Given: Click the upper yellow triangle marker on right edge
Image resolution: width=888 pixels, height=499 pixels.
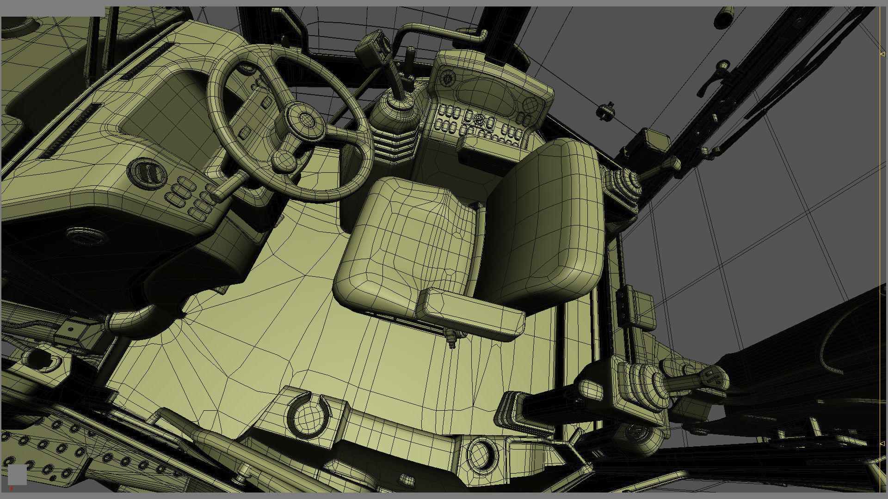Looking at the screenshot, I should [882, 54].
